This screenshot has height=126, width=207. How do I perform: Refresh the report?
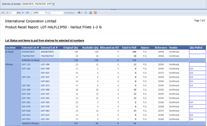[x=86, y=12]
